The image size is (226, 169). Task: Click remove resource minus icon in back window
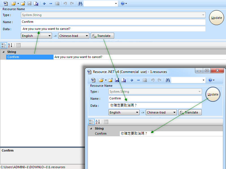point(51,3)
